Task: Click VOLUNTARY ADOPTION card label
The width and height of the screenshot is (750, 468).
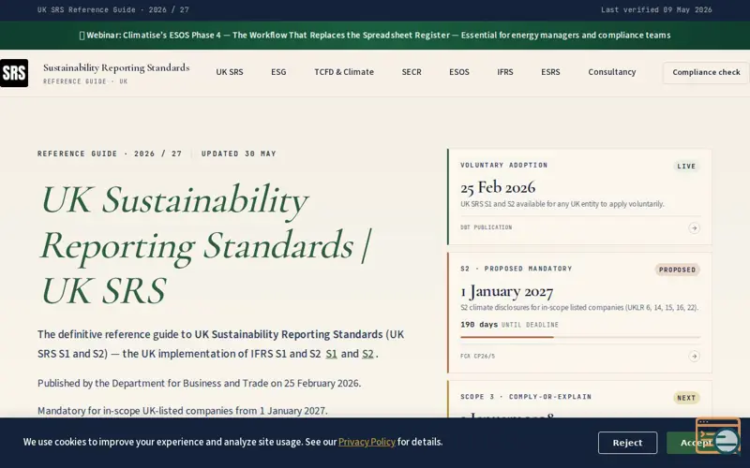Action: click(504, 166)
